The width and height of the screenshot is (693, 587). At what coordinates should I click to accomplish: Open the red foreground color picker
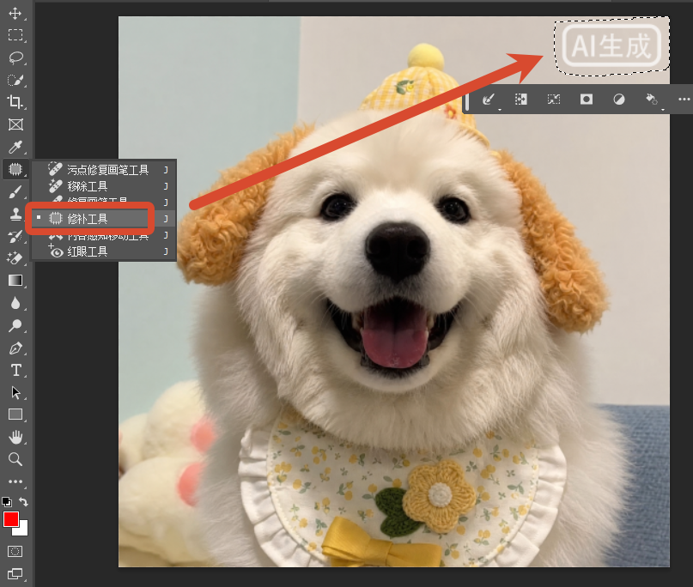point(11,519)
